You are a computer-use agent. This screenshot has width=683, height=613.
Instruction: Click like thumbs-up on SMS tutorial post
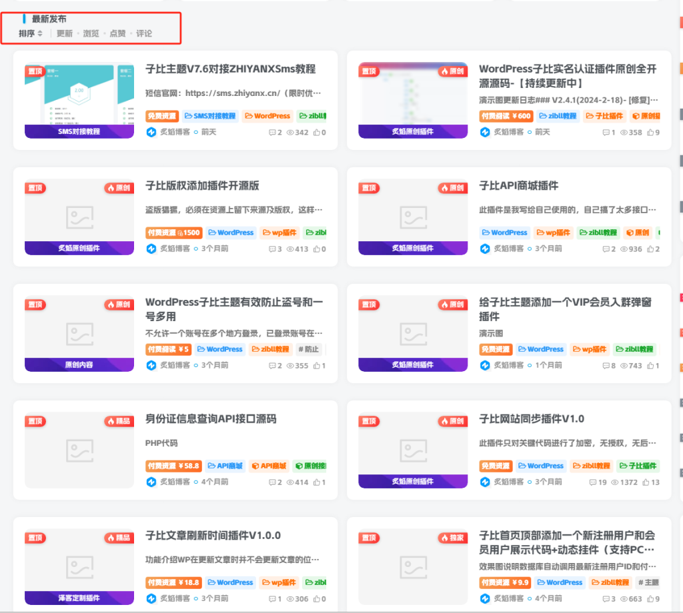317,132
